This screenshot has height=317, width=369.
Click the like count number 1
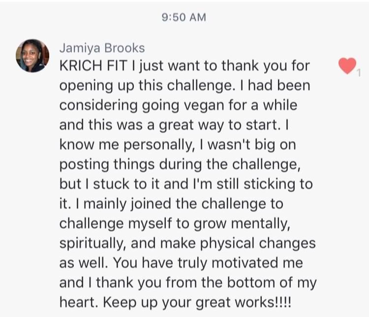pyautogui.click(x=359, y=74)
